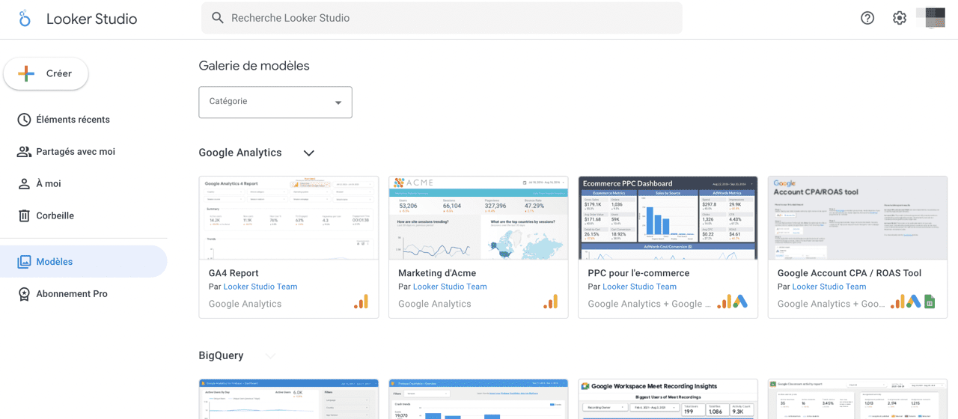This screenshot has height=419, width=958.
Task: Click Google Analytics icon on GA4 Report card
Action: pos(361,302)
